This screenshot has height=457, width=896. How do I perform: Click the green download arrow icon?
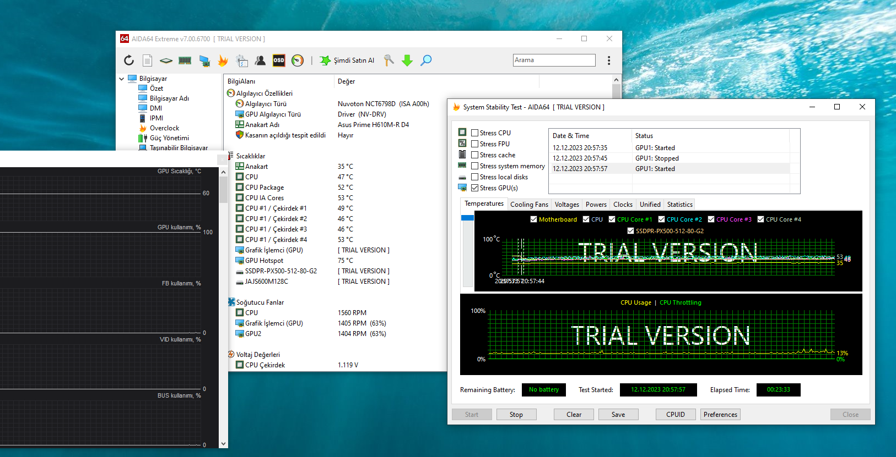click(x=407, y=60)
